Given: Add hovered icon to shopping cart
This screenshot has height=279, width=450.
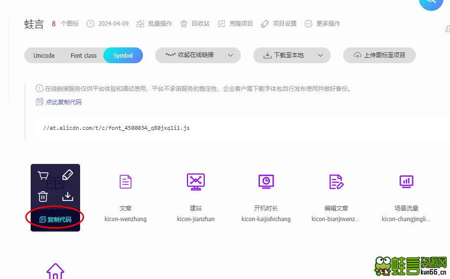Looking at the screenshot, I should coord(43,175).
